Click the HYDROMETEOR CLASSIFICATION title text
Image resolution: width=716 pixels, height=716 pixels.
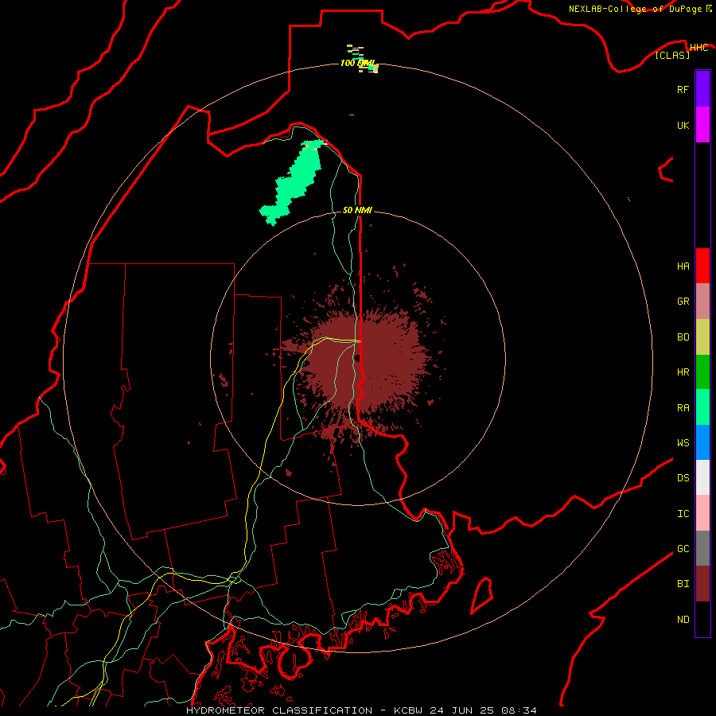[x=279, y=710]
